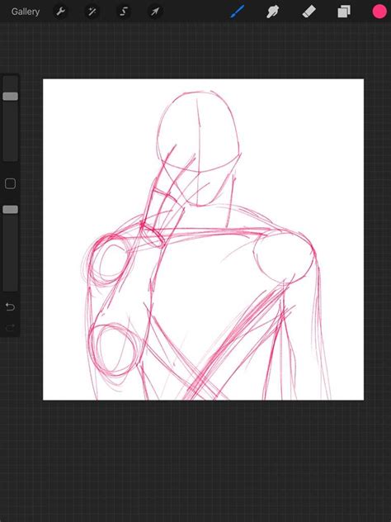Open the Actions wrench menu
This screenshot has width=391, height=522.
point(60,12)
